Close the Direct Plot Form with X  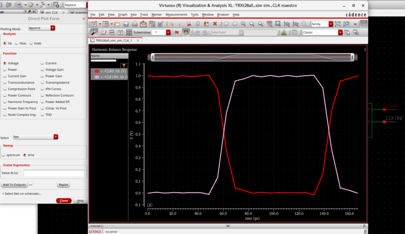tap(83, 19)
